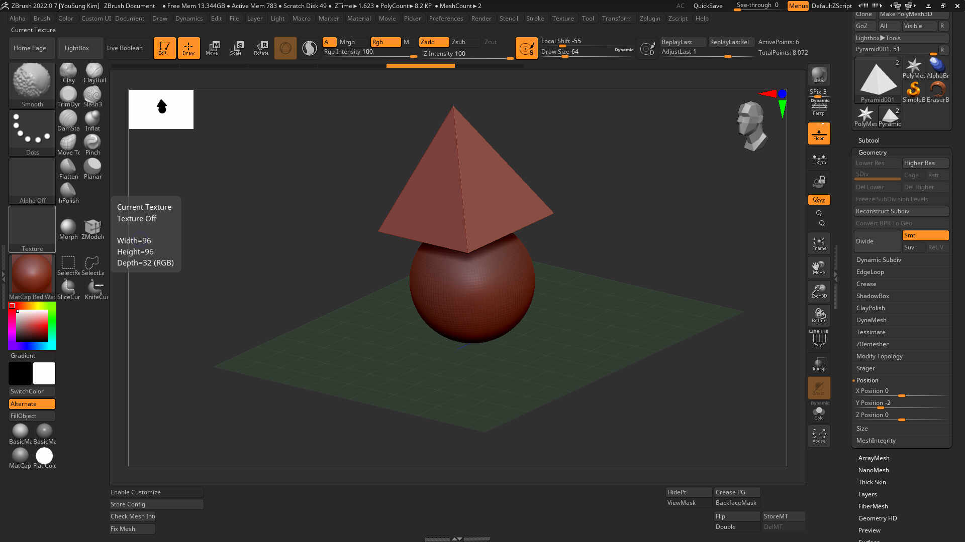The image size is (965, 542).
Task: Open the Zplugin menu
Action: pyautogui.click(x=649, y=19)
